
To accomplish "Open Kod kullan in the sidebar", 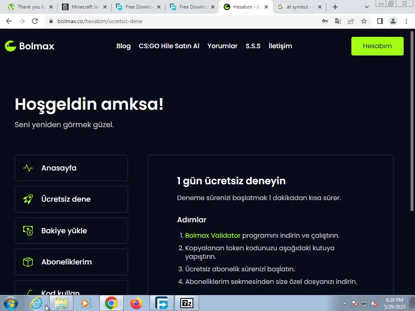I will (71, 288).
